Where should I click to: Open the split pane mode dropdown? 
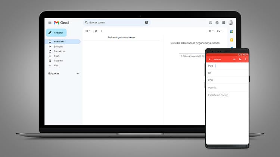pyautogui.click(x=211, y=31)
